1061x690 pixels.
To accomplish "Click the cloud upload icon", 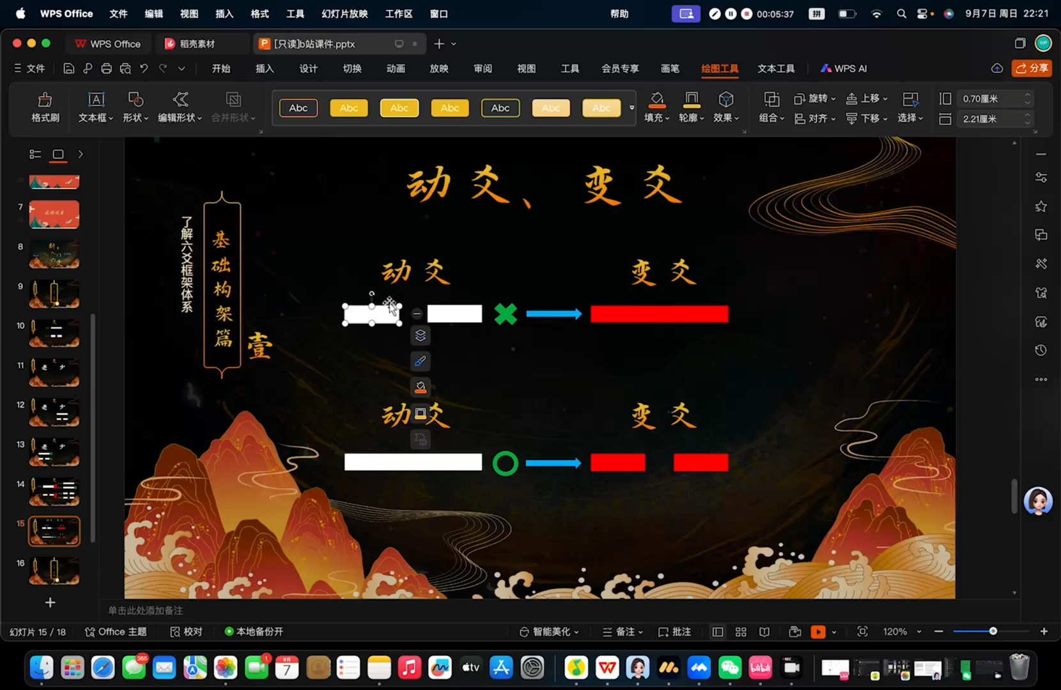I will tap(997, 68).
